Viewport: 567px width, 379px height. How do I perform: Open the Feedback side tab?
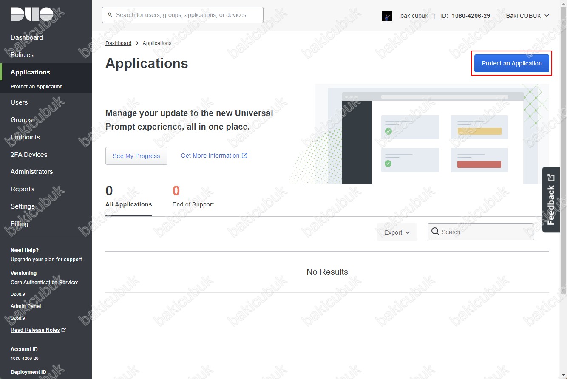coord(551,199)
